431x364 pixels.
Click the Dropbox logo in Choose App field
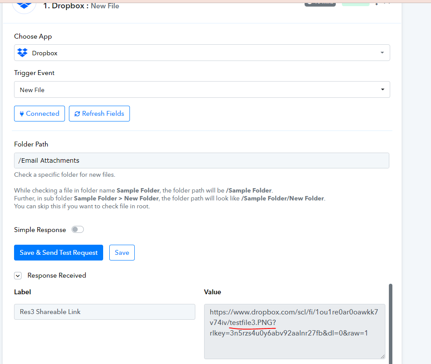(22, 53)
